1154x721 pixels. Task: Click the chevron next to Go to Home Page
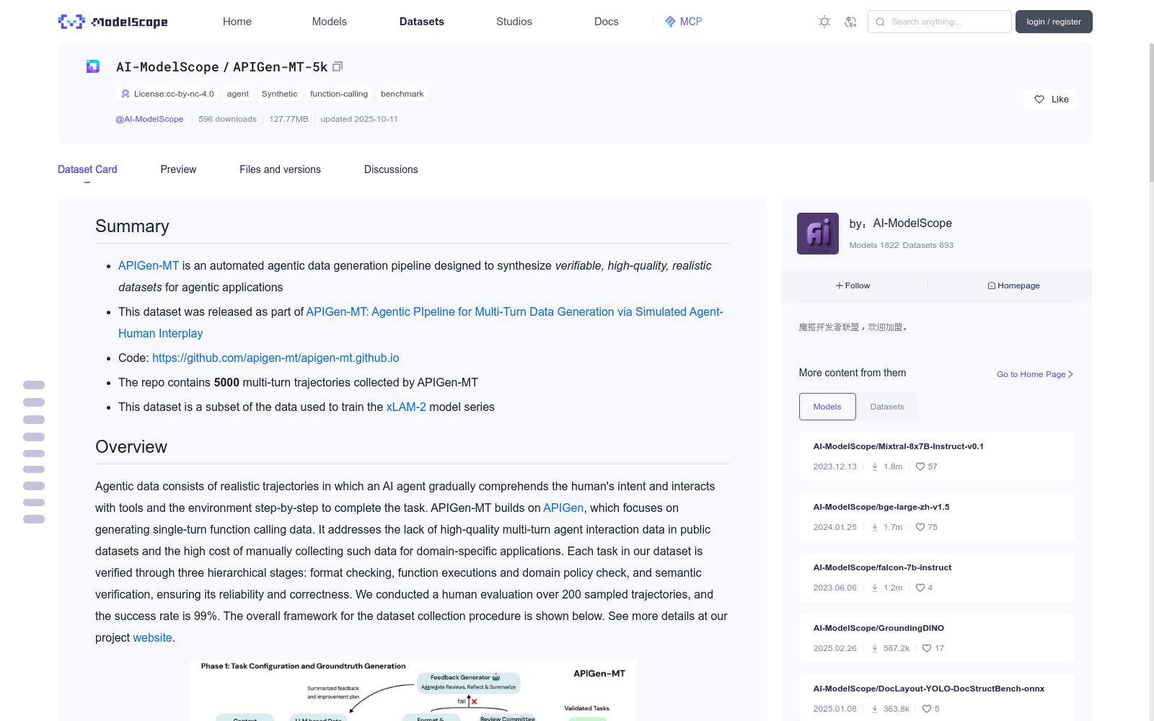(x=1070, y=374)
